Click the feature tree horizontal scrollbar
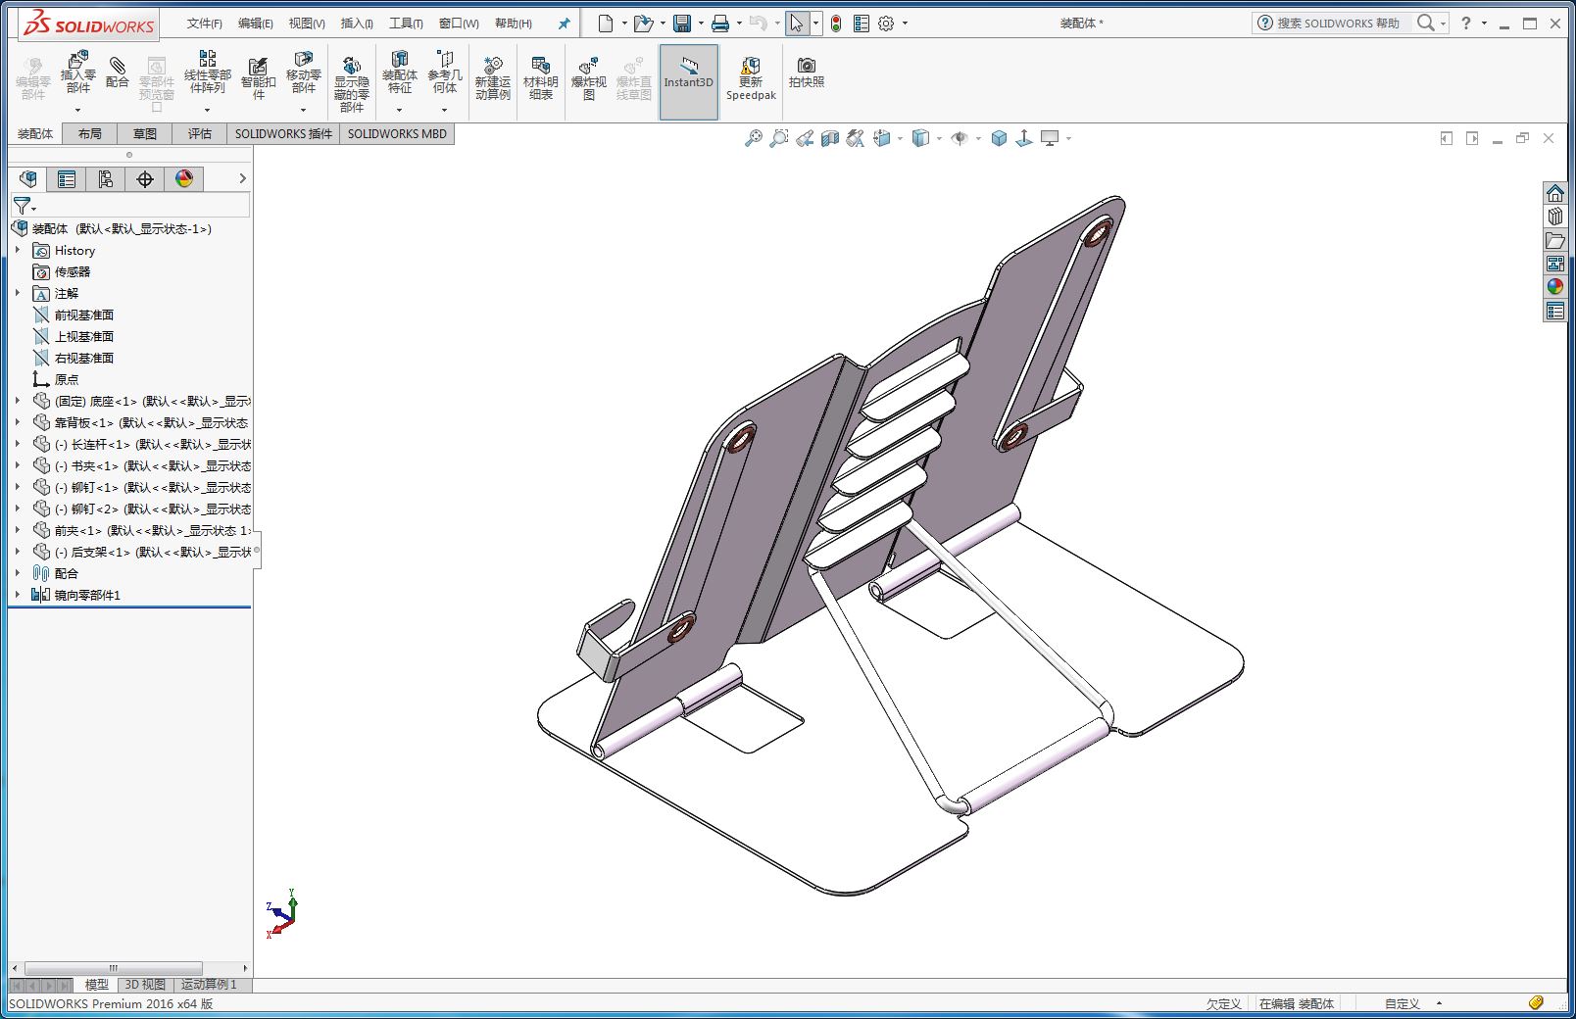 click(114, 968)
